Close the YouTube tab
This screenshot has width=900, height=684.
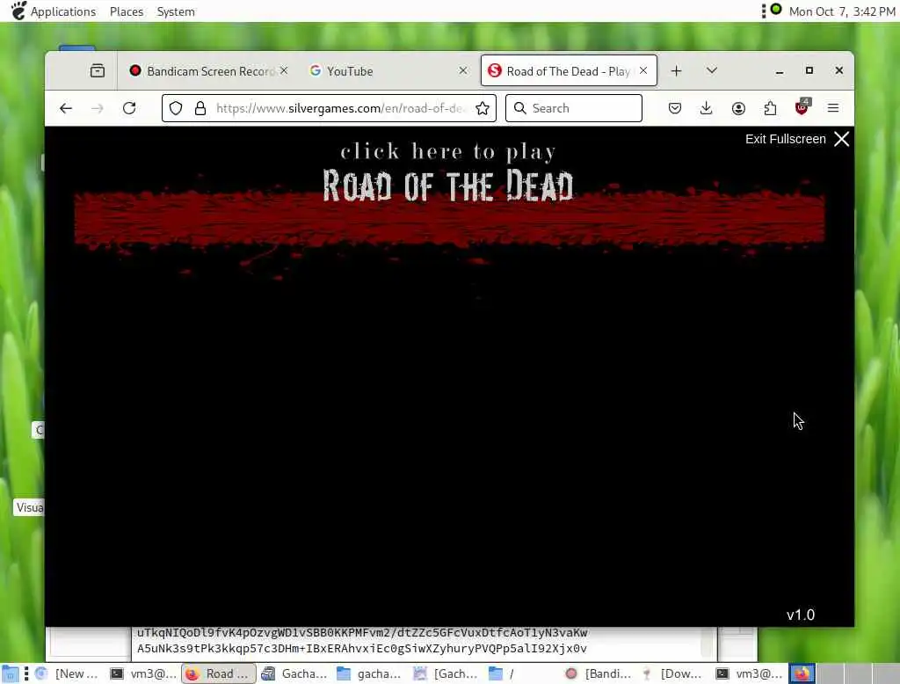[x=463, y=70]
